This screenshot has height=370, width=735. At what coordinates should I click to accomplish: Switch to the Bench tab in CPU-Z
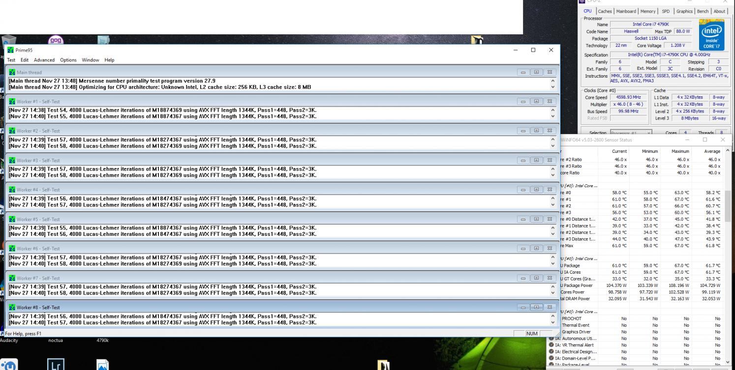coord(703,11)
